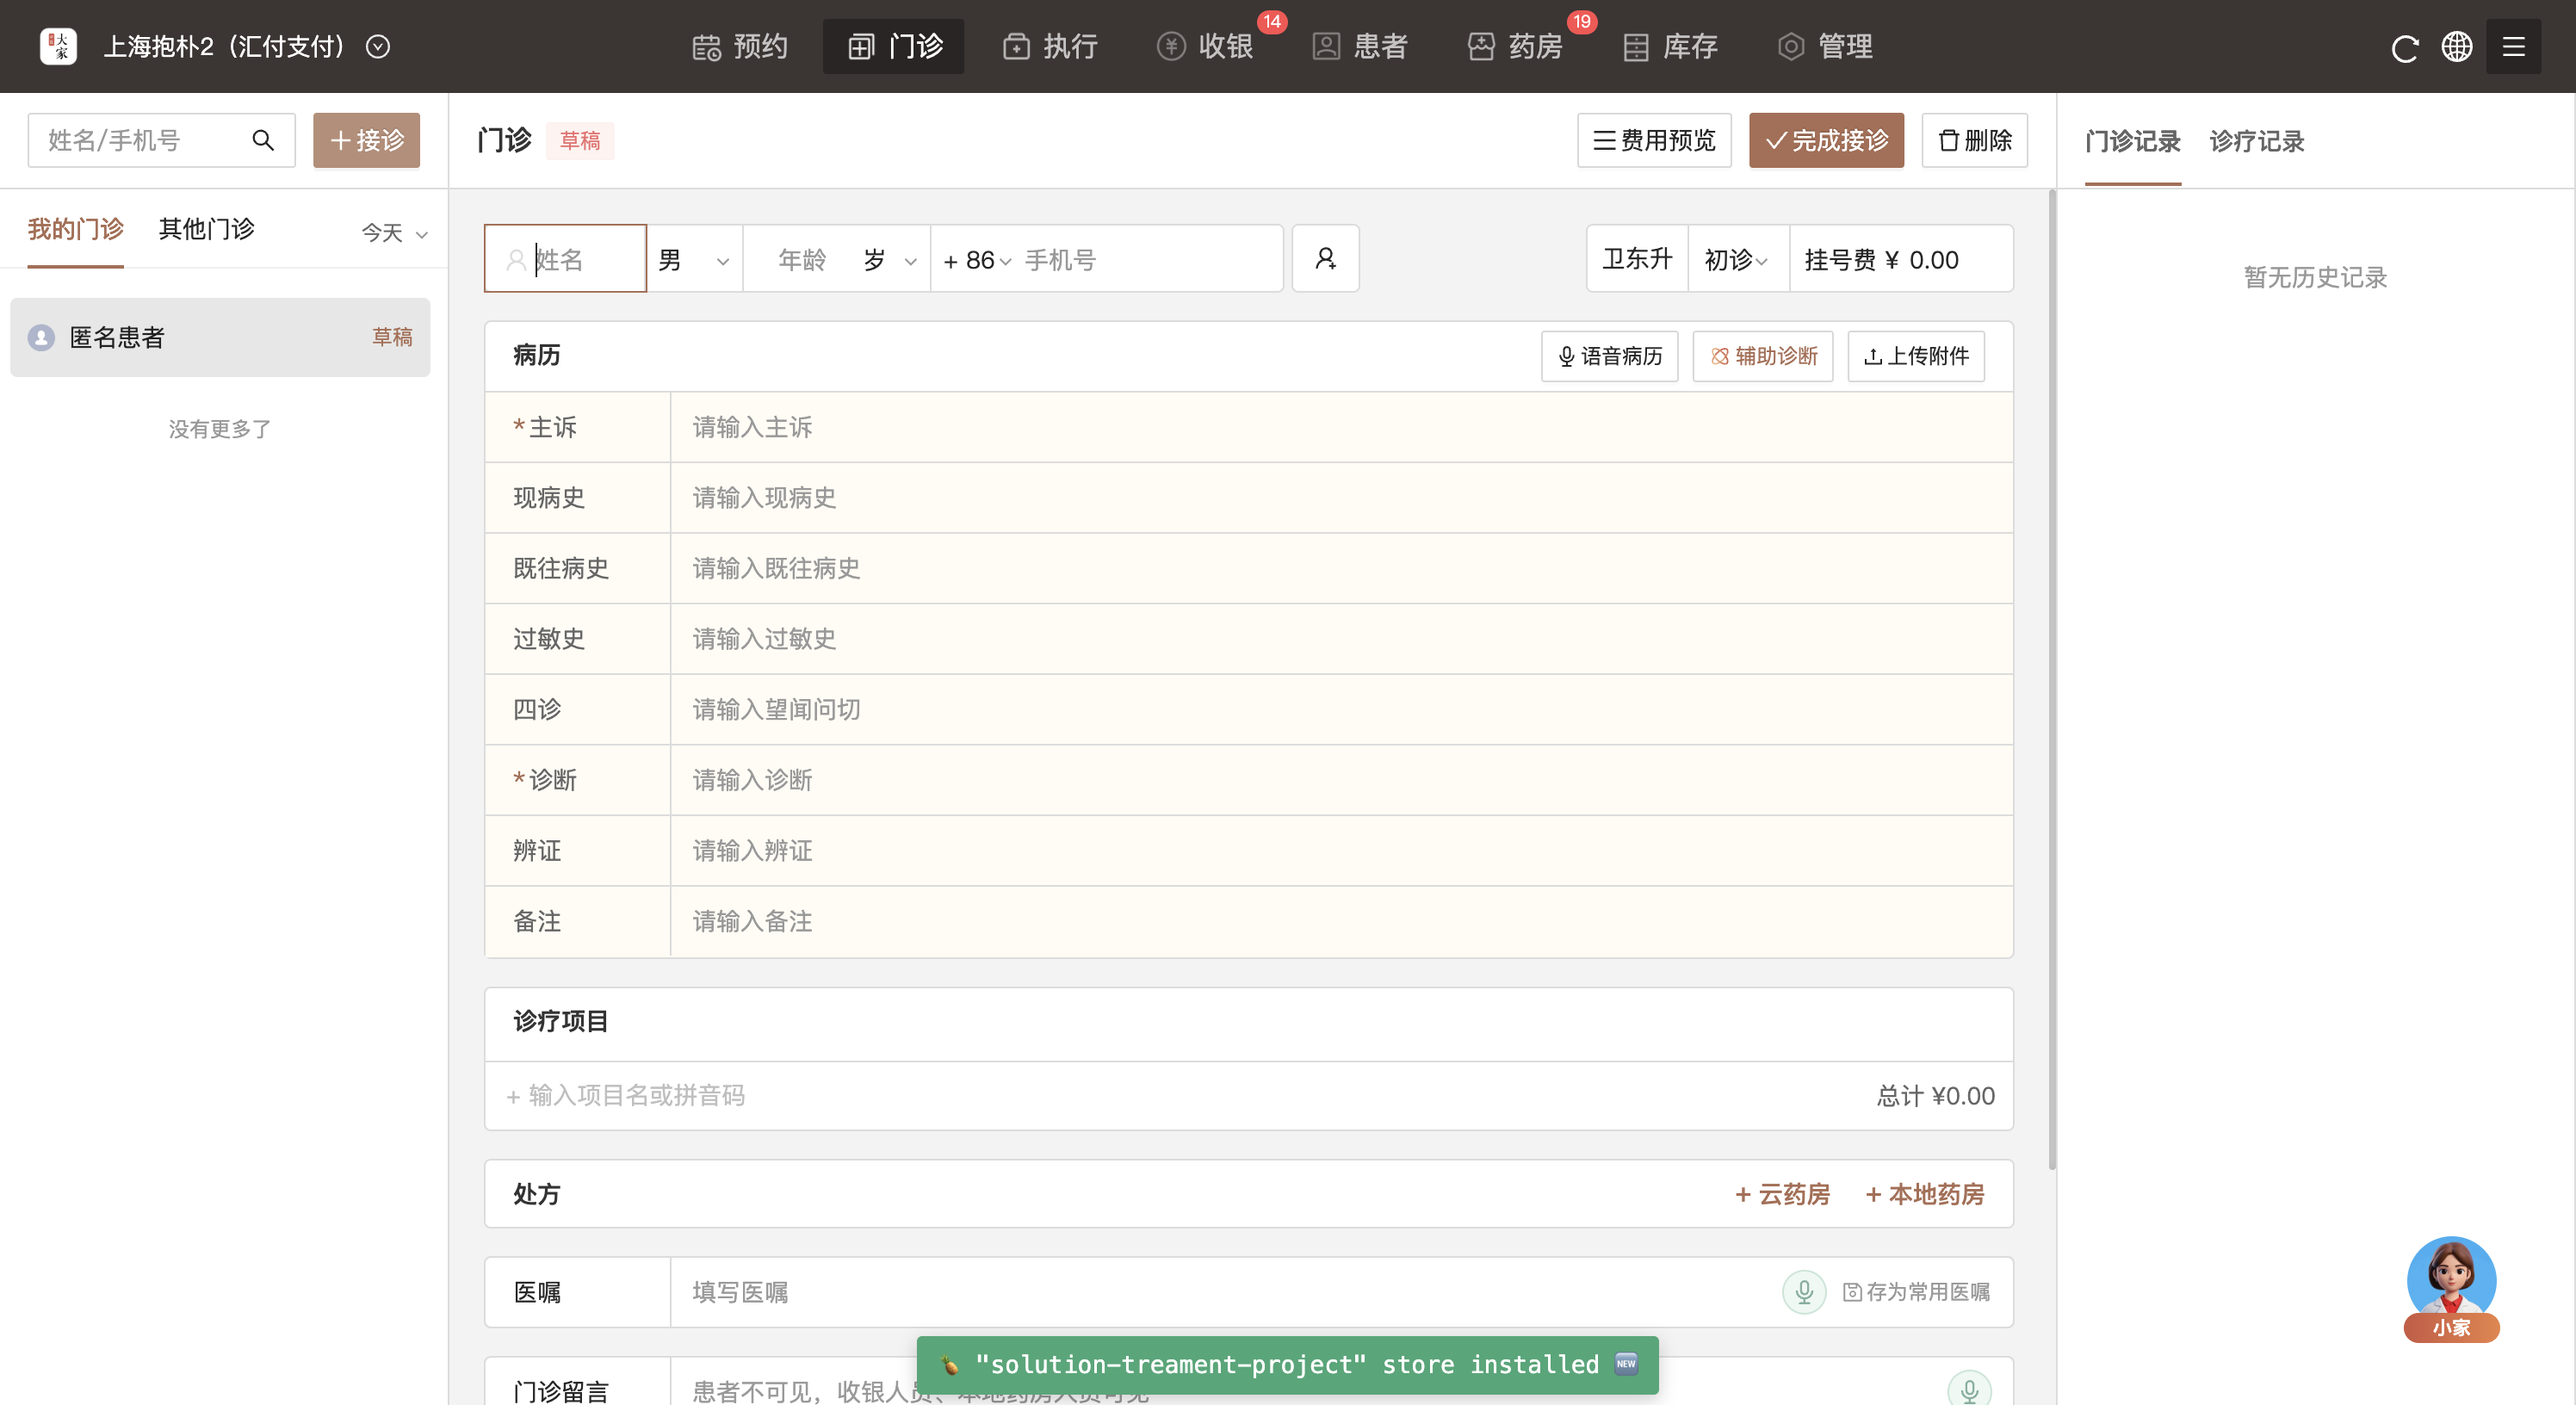
Task: Expand the 今天 date filter
Action: pos(394,233)
